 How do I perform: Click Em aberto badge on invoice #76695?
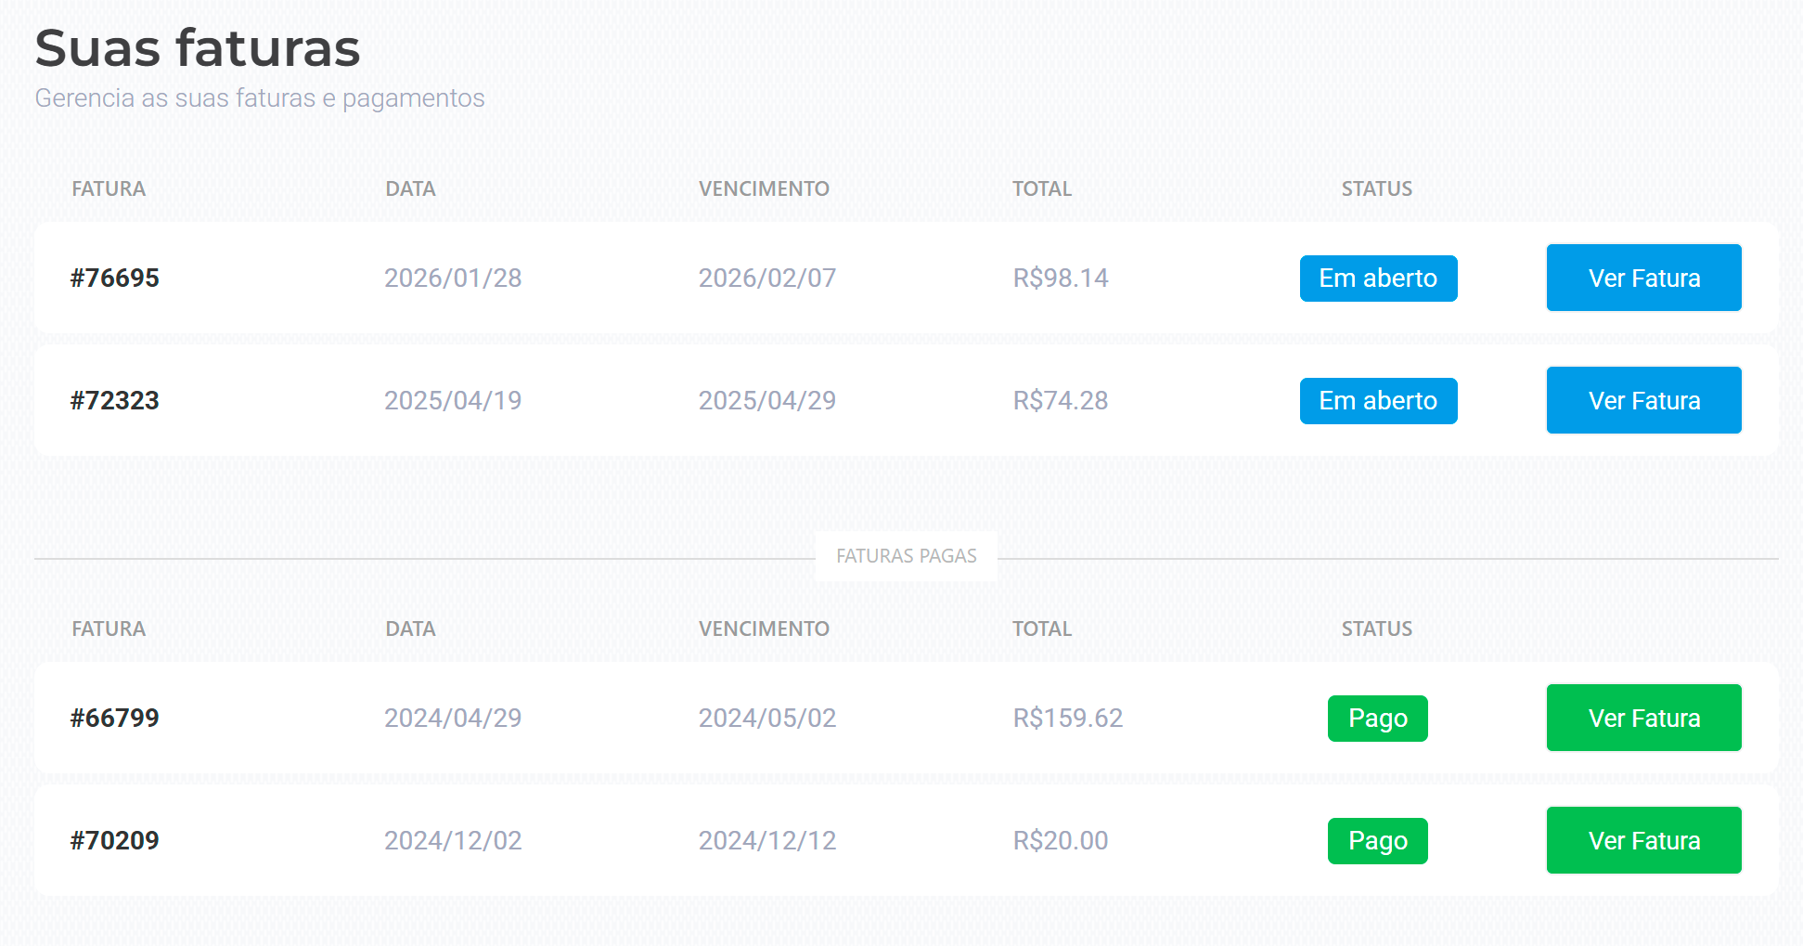point(1378,279)
